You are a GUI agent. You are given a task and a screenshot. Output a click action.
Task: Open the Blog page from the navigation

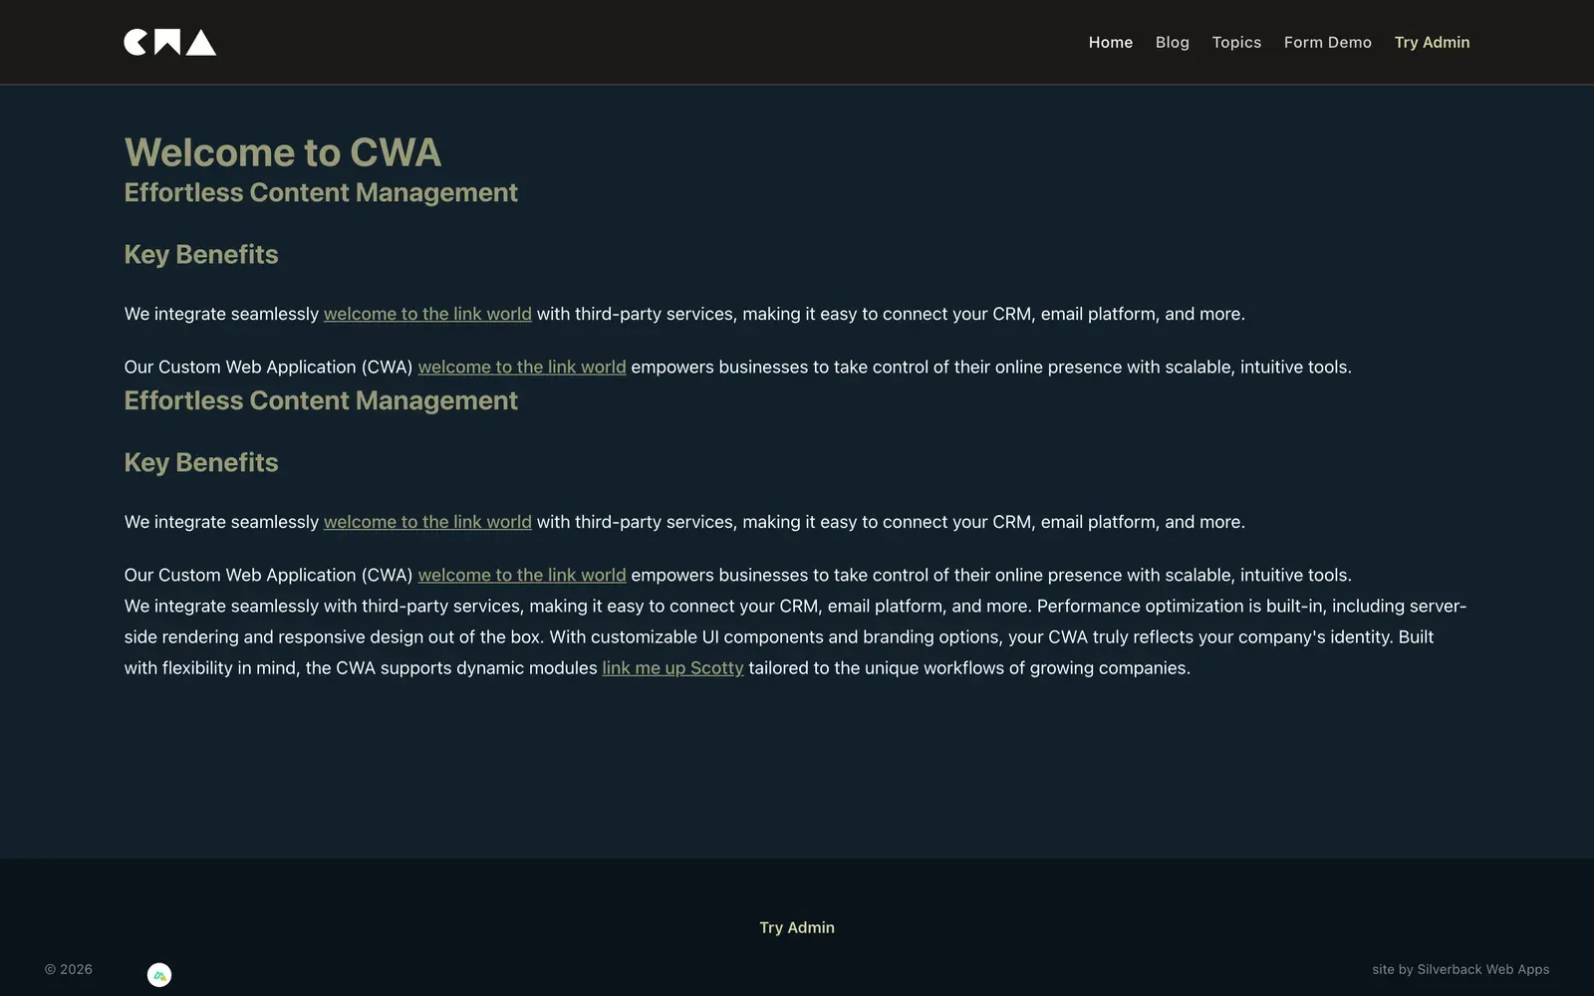click(1172, 42)
